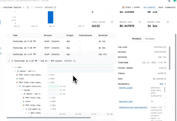The image size is (177, 121).
Task: Copy the trace ID beside 329 events
Action: (x=74, y=61)
